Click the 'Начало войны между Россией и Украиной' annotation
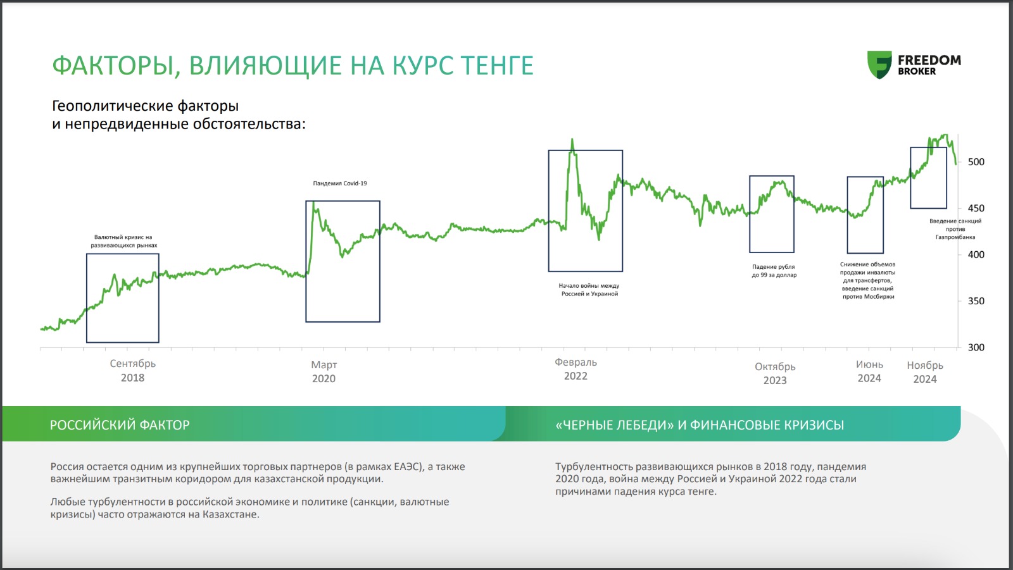This screenshot has width=1013, height=570. pos(589,290)
